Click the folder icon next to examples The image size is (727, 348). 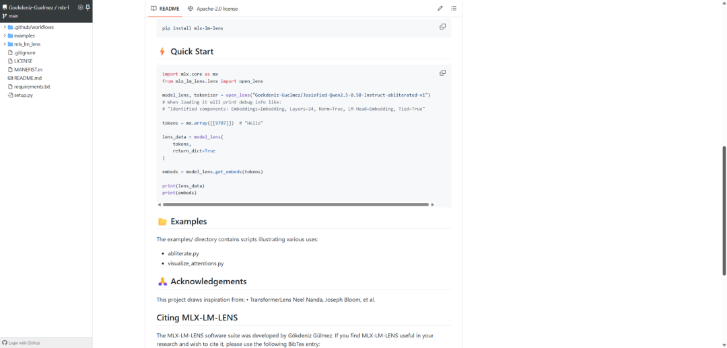(x=10, y=36)
